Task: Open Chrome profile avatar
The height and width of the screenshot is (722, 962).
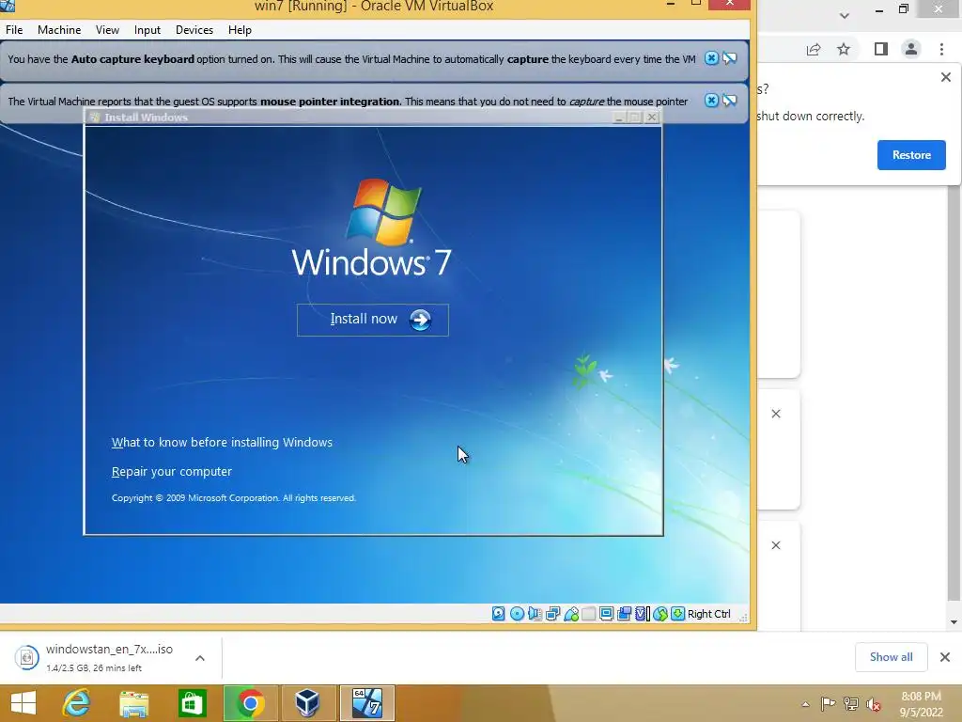Action: tap(911, 49)
